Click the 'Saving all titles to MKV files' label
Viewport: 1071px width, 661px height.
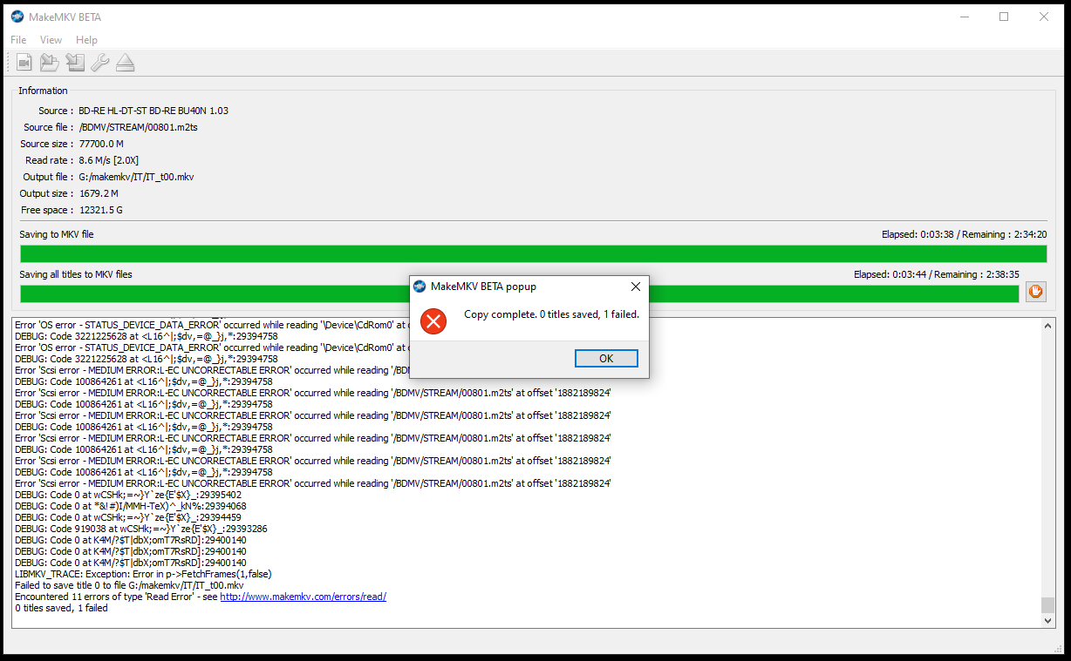pyautogui.click(x=76, y=274)
